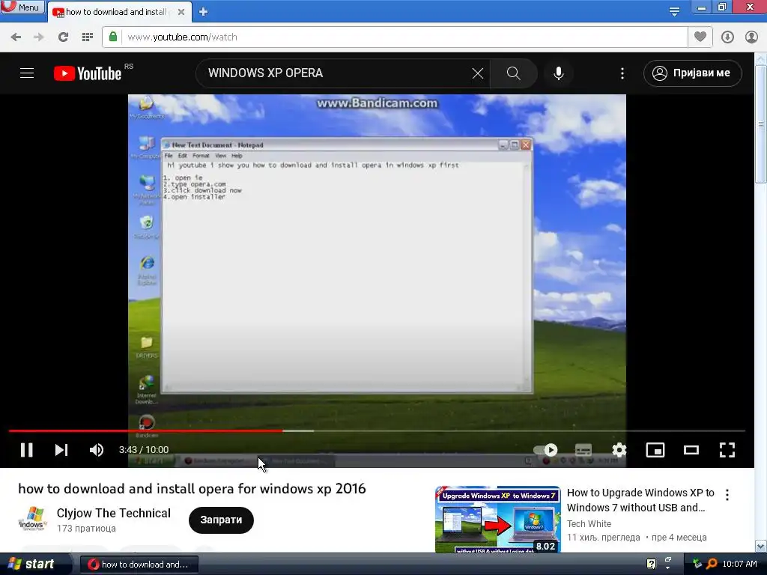
Task: Go back to the previous page
Action: pyautogui.click(x=16, y=37)
